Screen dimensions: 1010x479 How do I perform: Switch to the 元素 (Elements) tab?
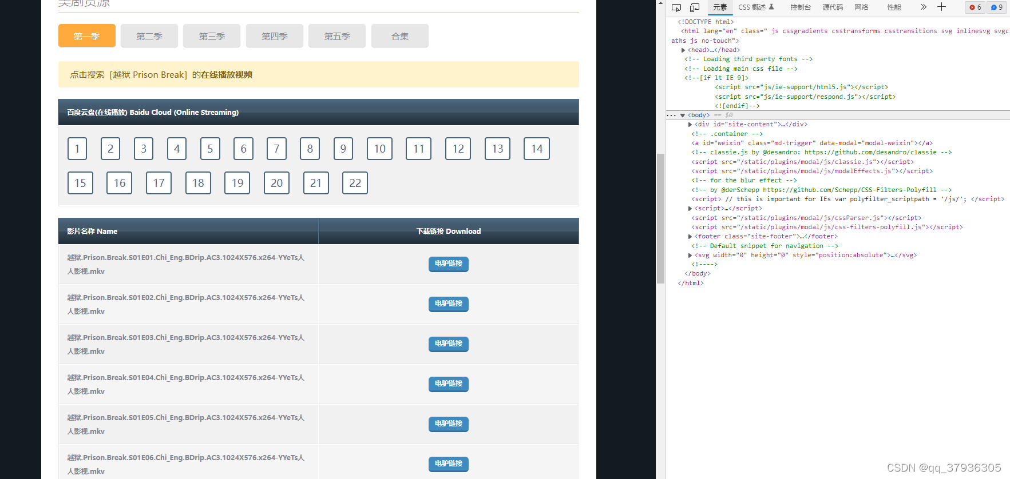pos(720,7)
